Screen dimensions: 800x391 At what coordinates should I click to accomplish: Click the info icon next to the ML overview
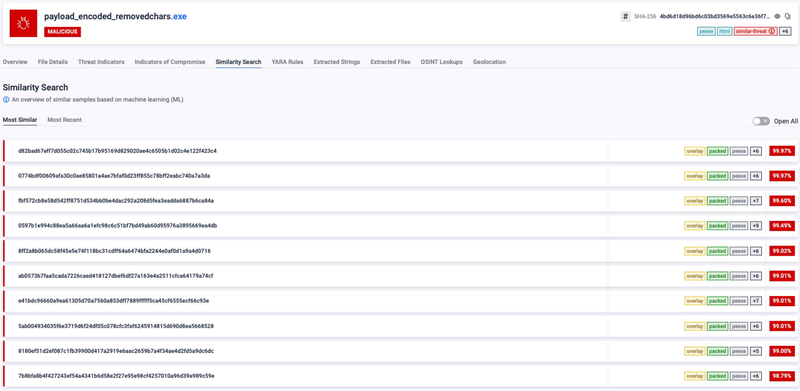(6, 100)
